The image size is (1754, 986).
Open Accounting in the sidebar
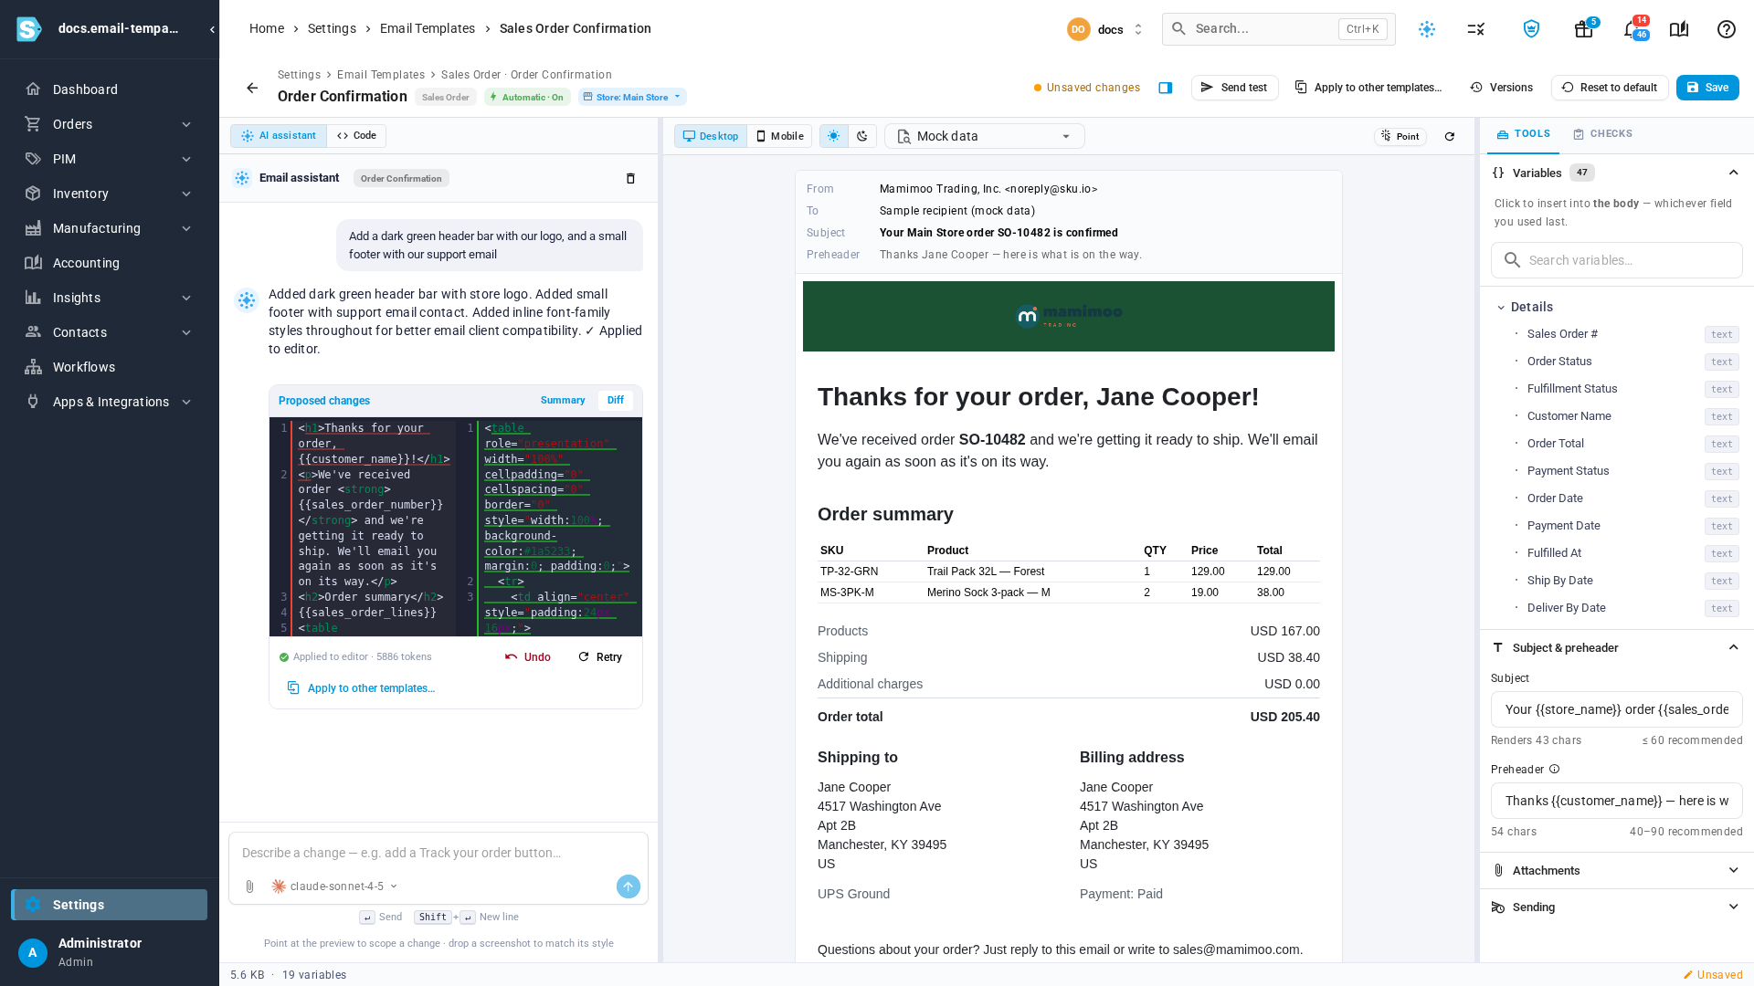(110, 263)
